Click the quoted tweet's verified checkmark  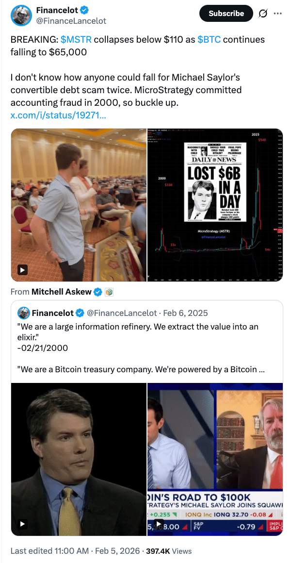tap(80, 313)
